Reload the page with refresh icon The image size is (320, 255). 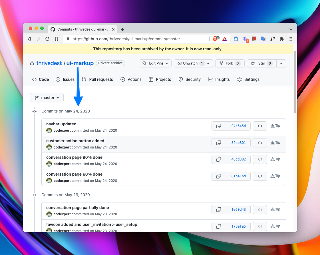pyautogui.click(x=47, y=39)
